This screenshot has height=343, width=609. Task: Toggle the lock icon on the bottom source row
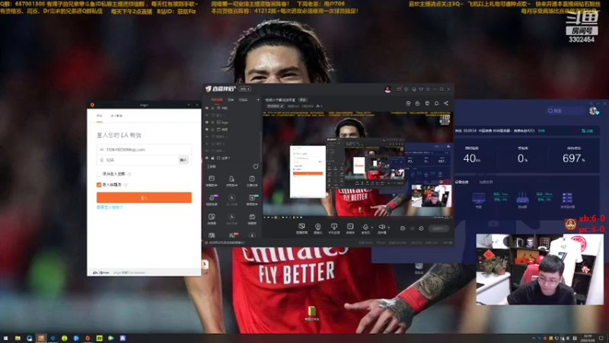click(212, 158)
